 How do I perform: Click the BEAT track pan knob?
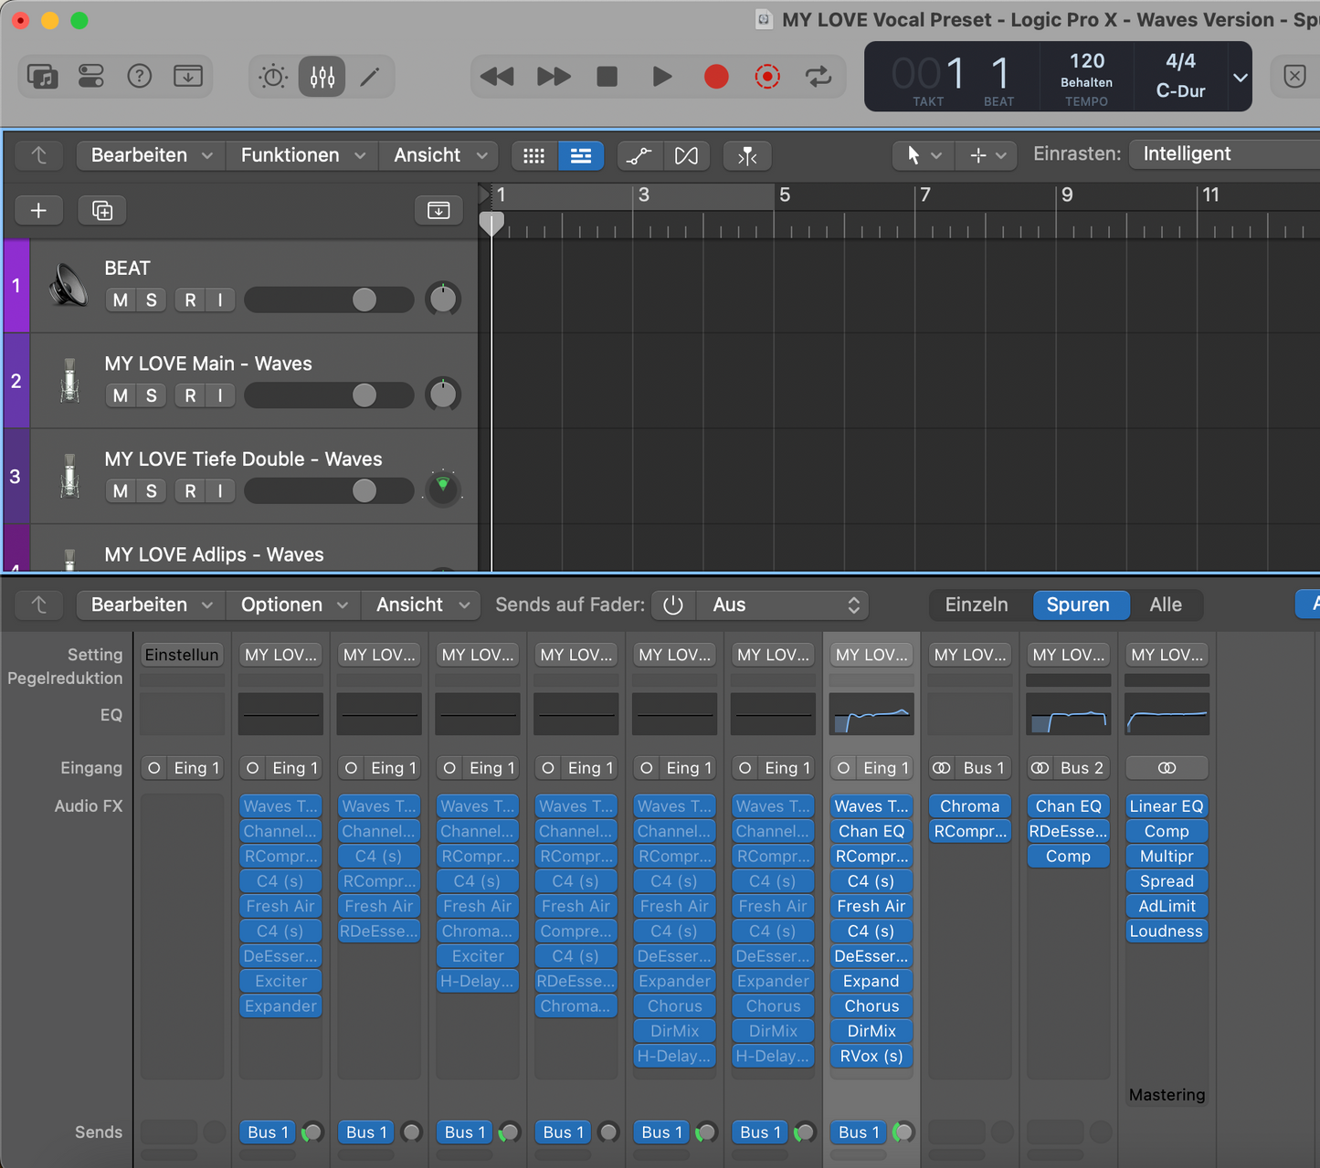click(x=443, y=300)
